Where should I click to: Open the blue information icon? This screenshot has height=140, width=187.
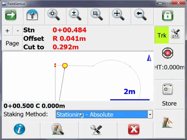[x=19, y=129]
